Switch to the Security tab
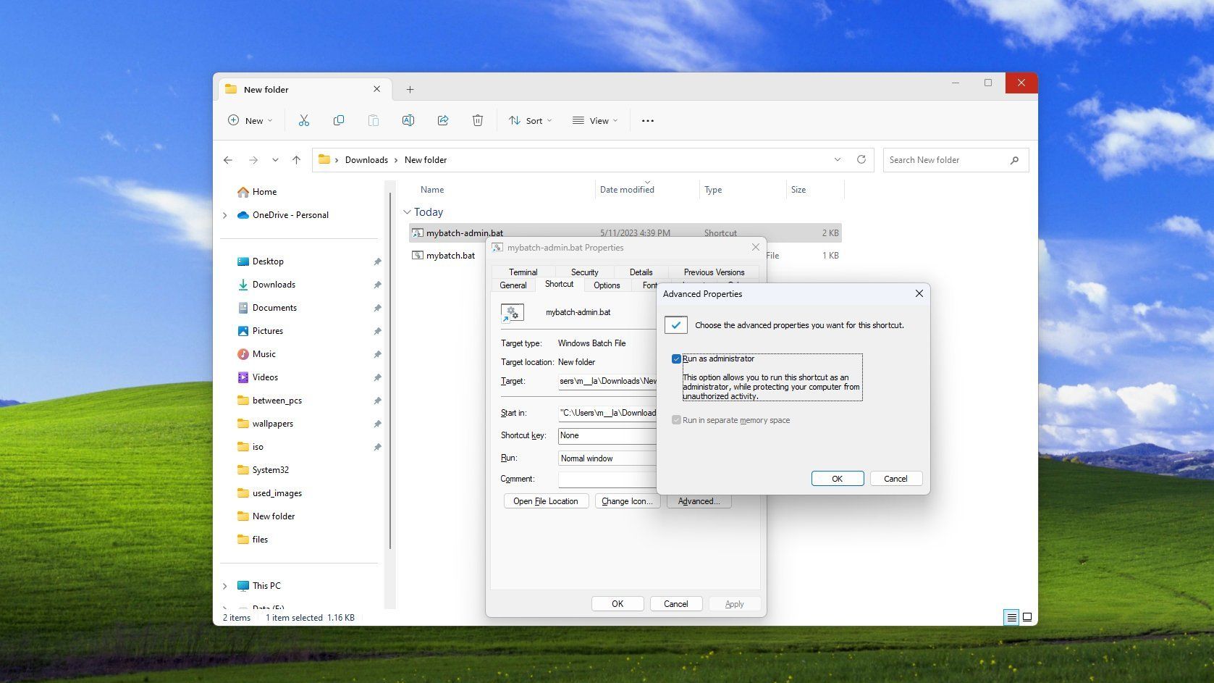The width and height of the screenshot is (1214, 683). tap(584, 272)
